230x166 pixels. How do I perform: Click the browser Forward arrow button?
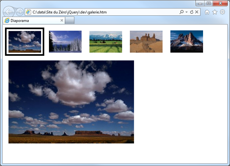click(x=20, y=12)
